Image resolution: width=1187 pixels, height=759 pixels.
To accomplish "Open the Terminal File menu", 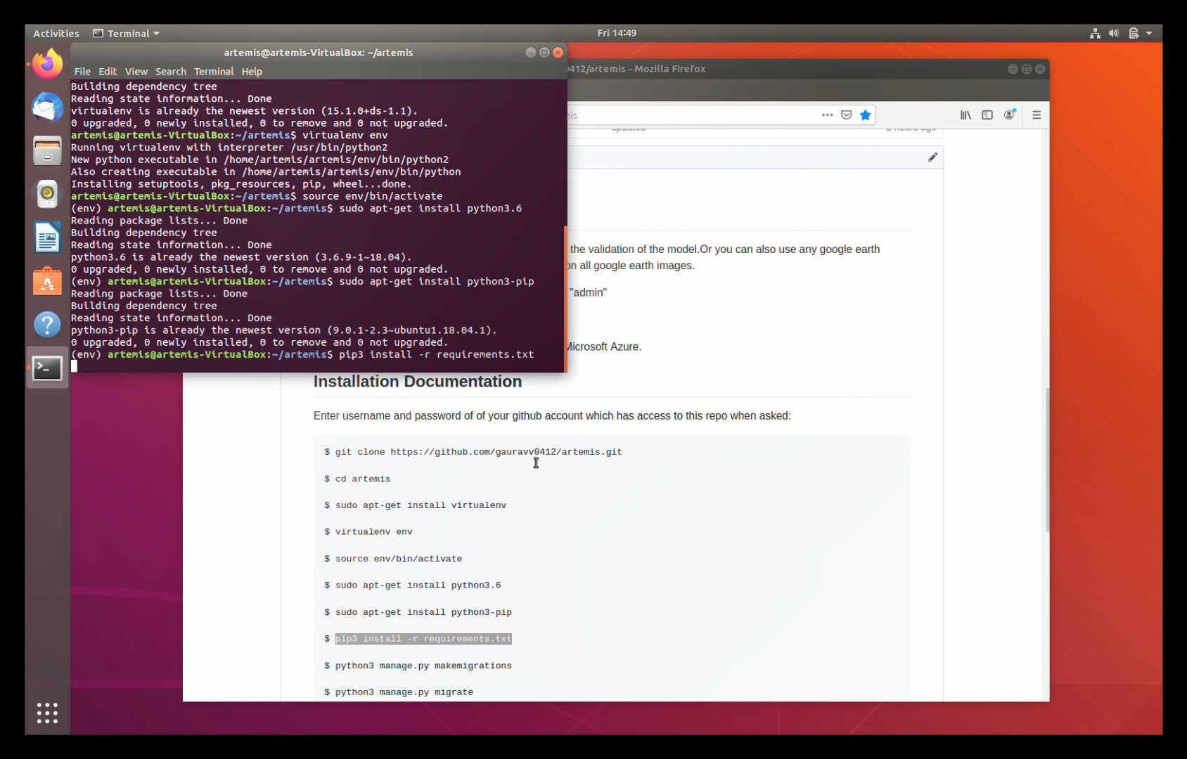I will 82,71.
